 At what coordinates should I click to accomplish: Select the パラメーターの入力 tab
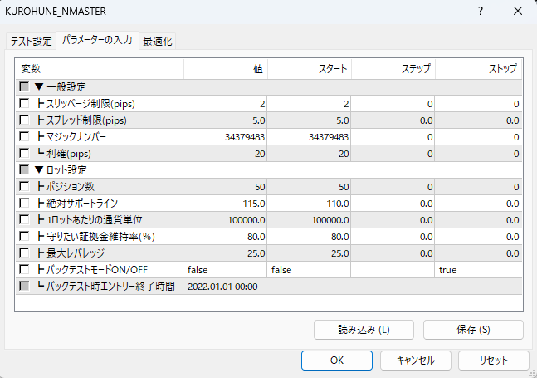pos(97,41)
